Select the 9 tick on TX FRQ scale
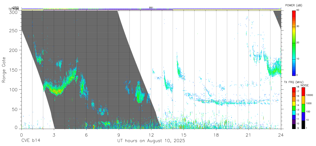The image size is (316, 146). pyautogui.click(x=298, y=128)
